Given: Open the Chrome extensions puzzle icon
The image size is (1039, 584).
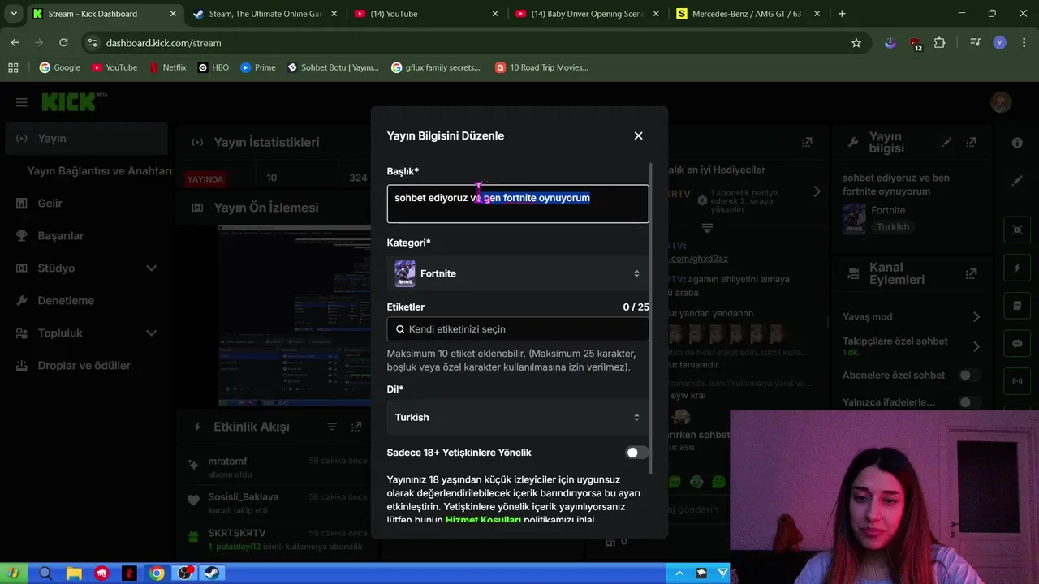Looking at the screenshot, I should [x=940, y=43].
